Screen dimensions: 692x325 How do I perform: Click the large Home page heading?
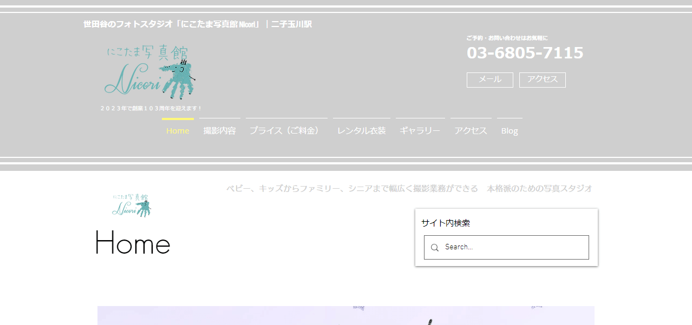pyautogui.click(x=132, y=243)
